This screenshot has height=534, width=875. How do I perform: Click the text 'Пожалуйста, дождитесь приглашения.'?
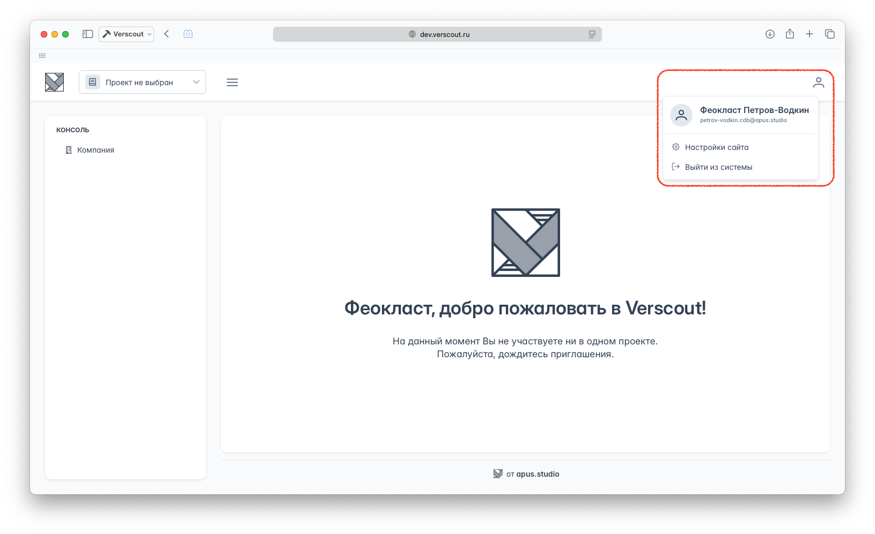click(x=525, y=354)
